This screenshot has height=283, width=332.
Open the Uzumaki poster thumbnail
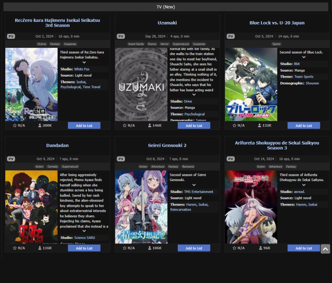point(141,85)
